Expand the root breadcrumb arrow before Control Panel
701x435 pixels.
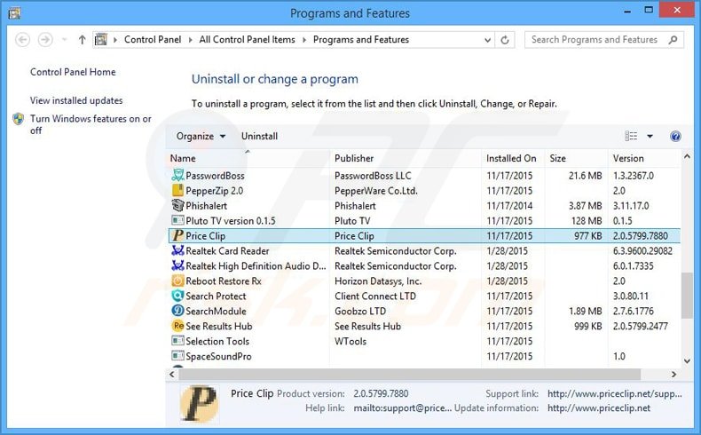coord(114,40)
